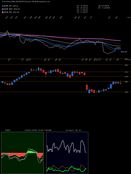Click the Pre V: 1.293 M value
The height and width of the screenshot is (174, 131).
point(104,8)
